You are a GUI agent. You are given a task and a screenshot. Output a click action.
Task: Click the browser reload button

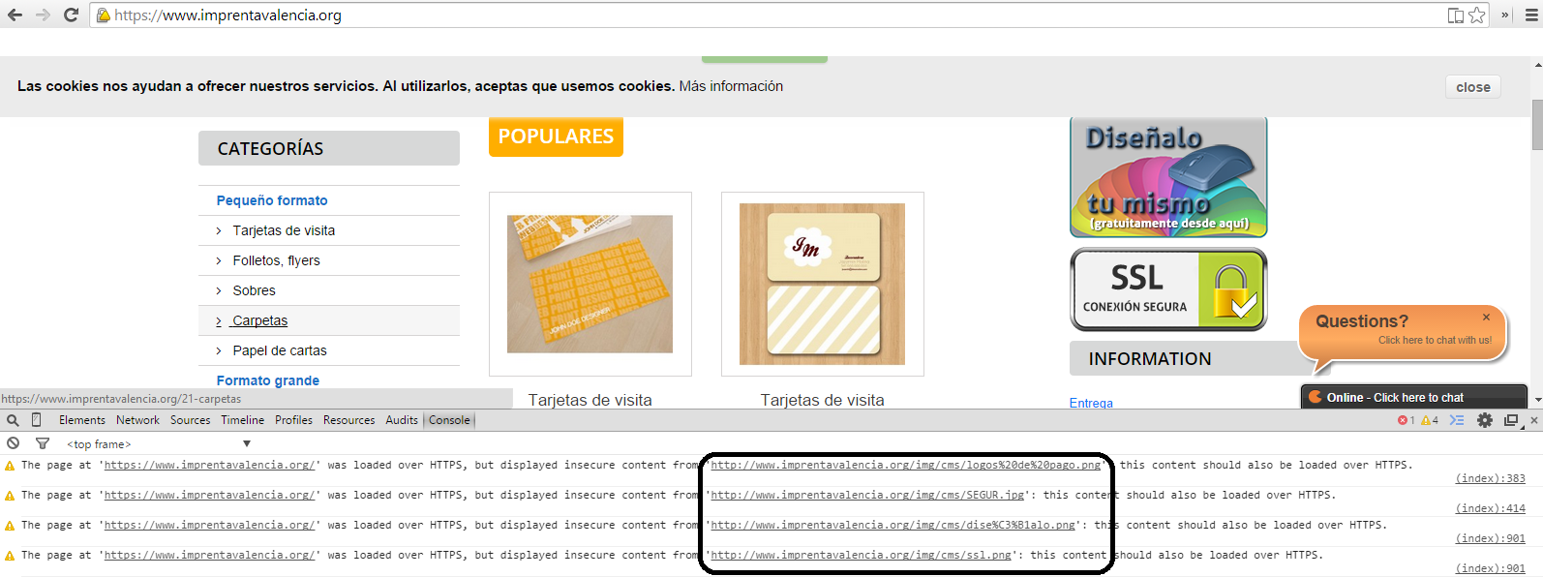coord(71,15)
